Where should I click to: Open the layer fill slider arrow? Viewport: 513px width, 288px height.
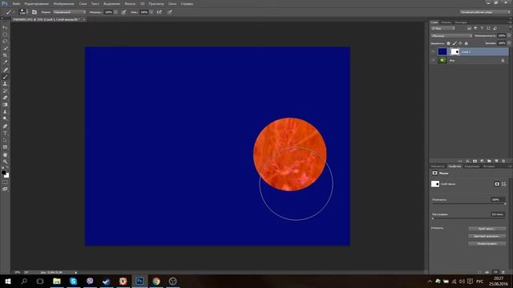(509, 43)
